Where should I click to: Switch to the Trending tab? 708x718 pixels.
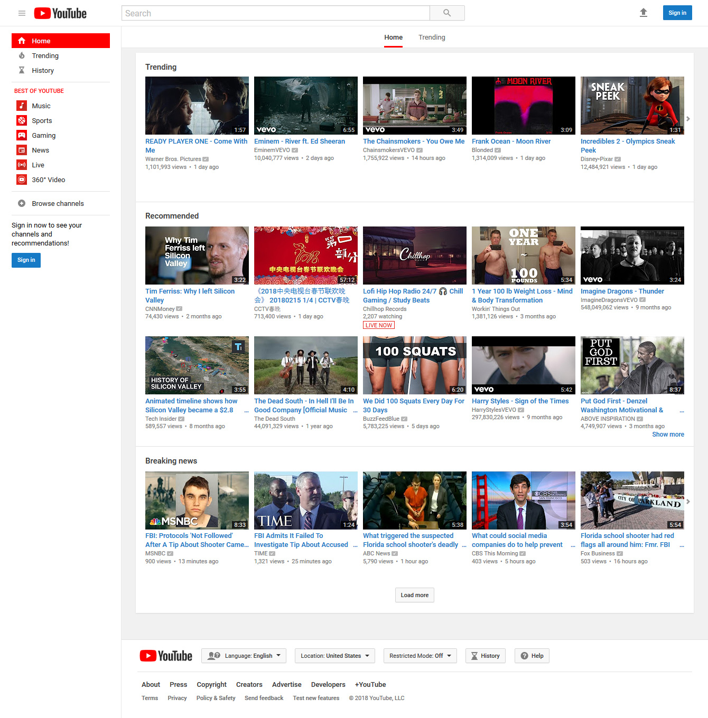click(x=432, y=37)
